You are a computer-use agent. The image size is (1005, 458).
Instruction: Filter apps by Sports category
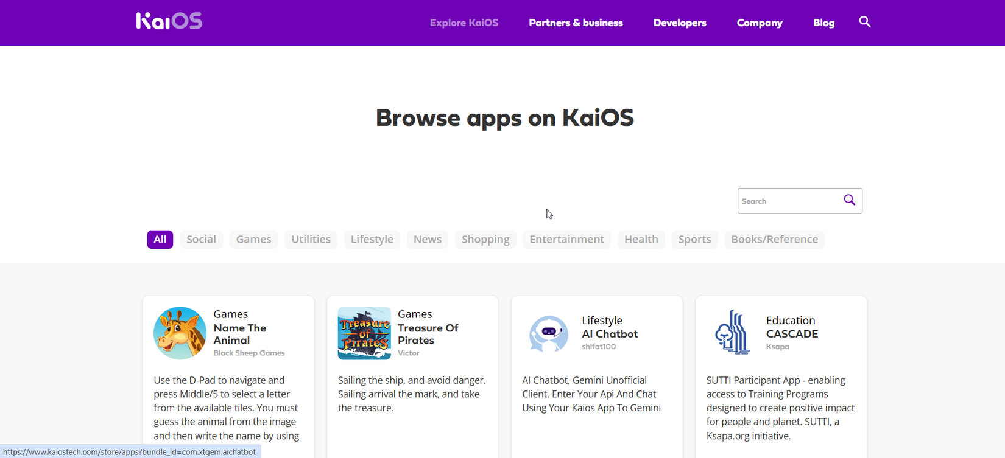coord(694,239)
